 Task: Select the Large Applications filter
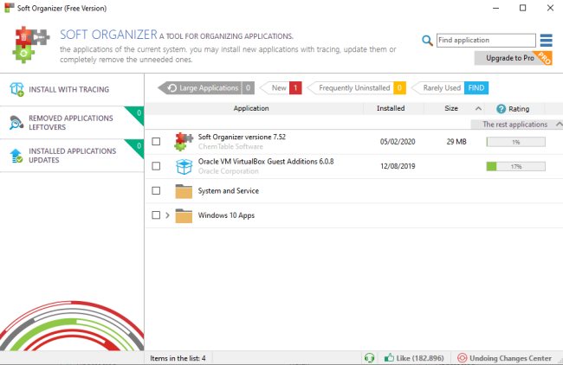[x=206, y=88]
